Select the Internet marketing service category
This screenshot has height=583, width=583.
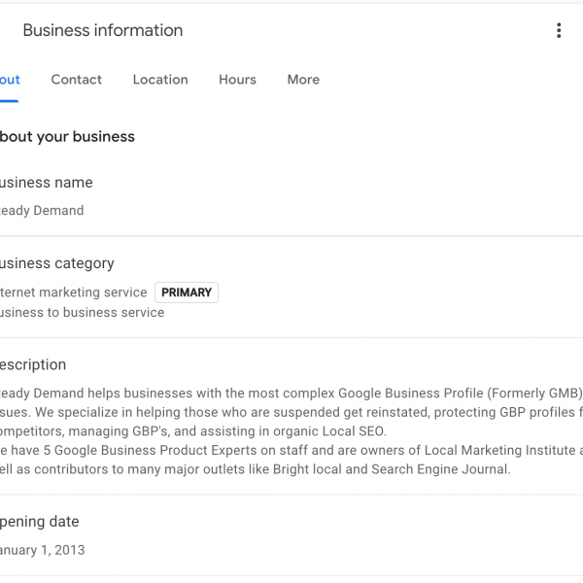(x=74, y=292)
